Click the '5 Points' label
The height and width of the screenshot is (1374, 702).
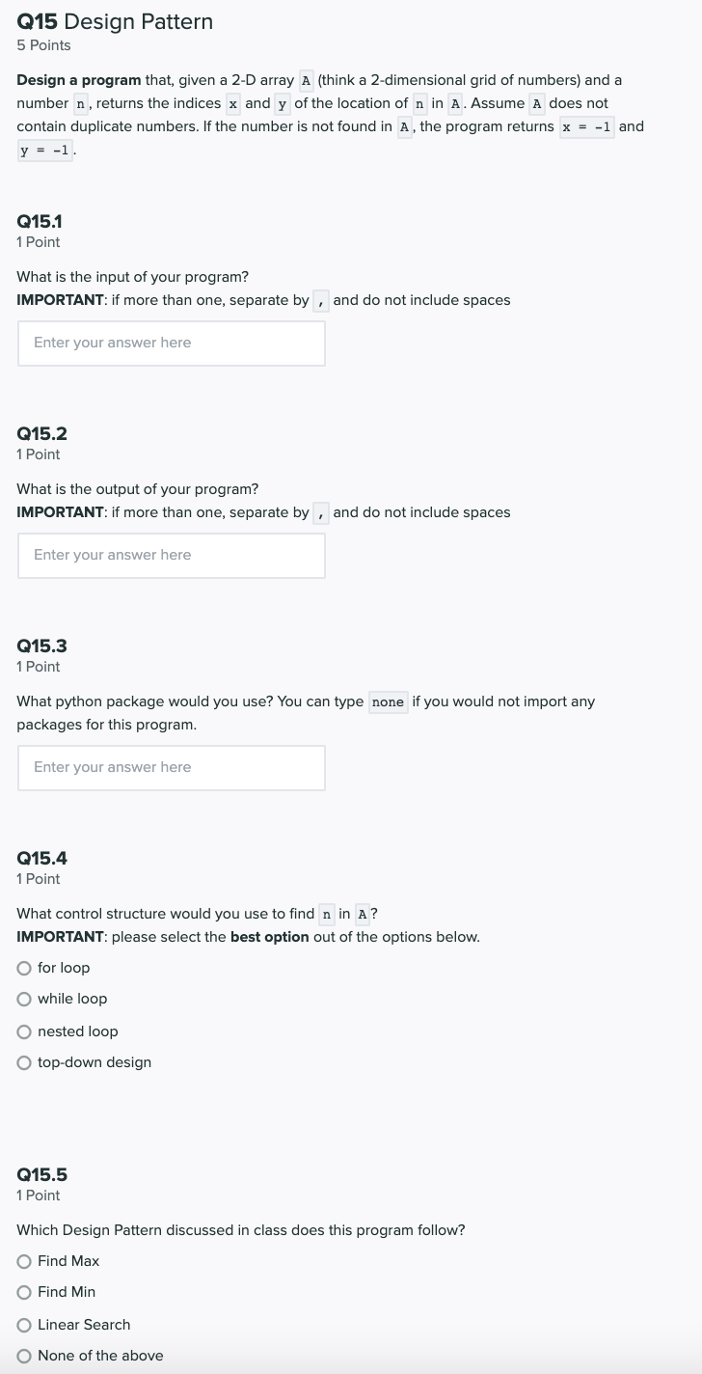point(42,44)
